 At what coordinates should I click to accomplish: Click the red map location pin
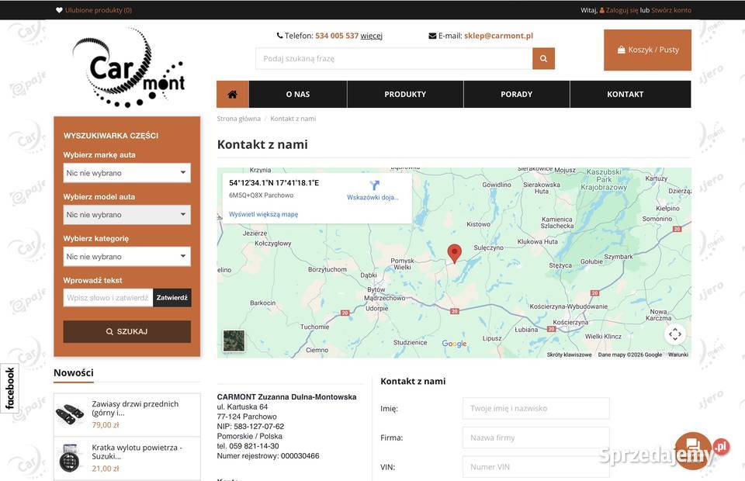455,253
